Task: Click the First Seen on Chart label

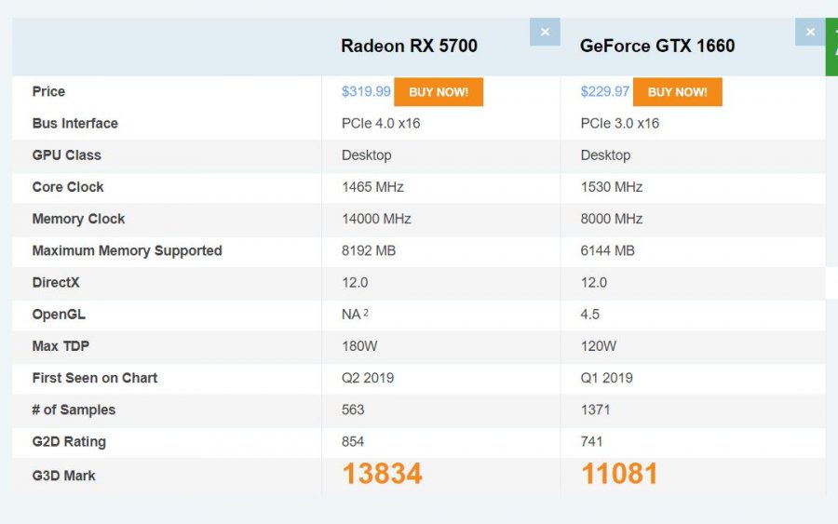Action: (95, 378)
